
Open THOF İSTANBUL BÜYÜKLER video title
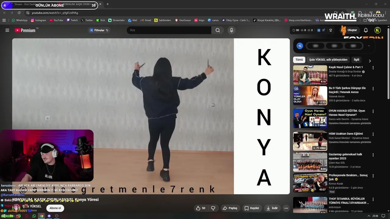(349, 201)
